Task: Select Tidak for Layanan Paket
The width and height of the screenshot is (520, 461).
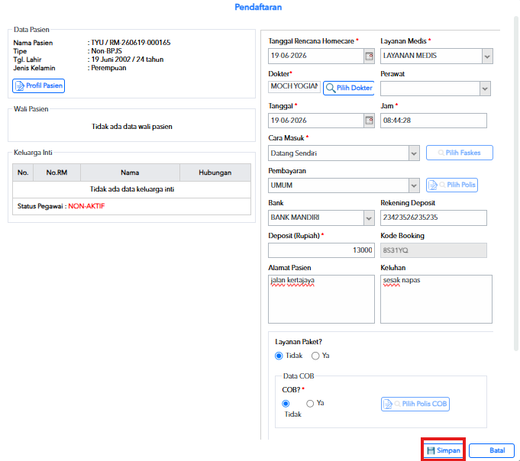Action: coord(279,356)
